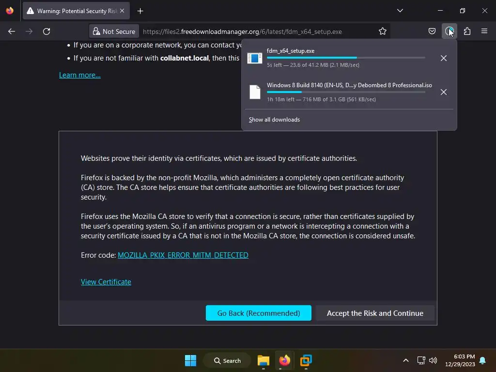
Task: Click the taskbar Search box
Action: click(227, 360)
